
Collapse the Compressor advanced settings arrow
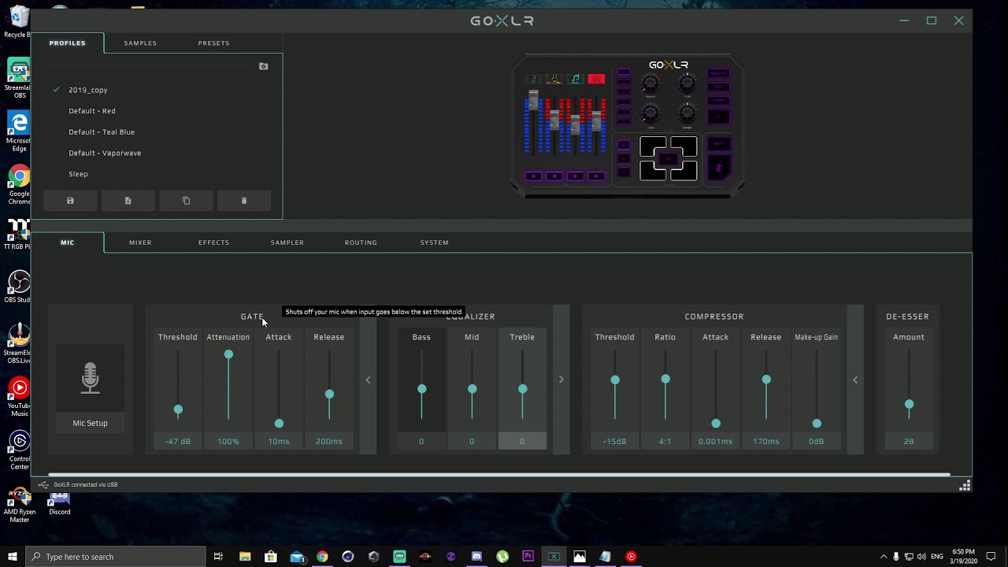point(855,380)
